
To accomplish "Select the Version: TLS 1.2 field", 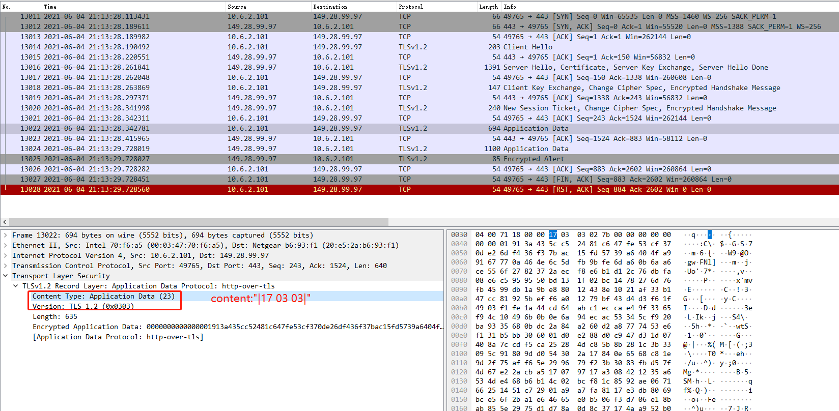I will coord(83,306).
